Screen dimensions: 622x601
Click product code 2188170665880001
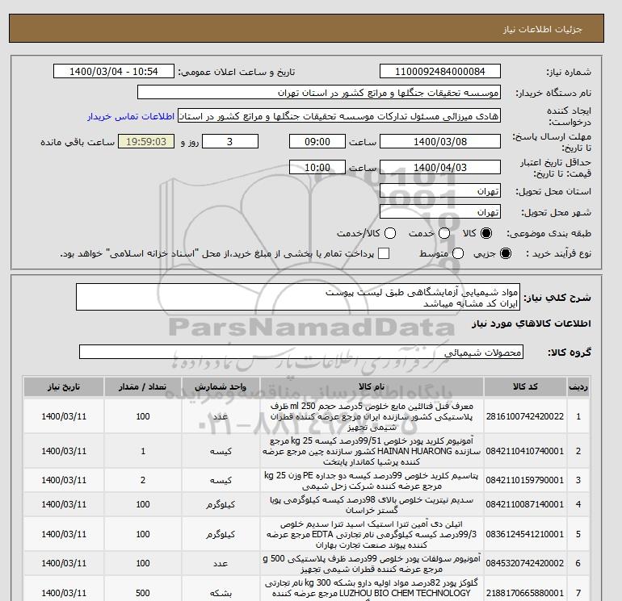[525, 593]
